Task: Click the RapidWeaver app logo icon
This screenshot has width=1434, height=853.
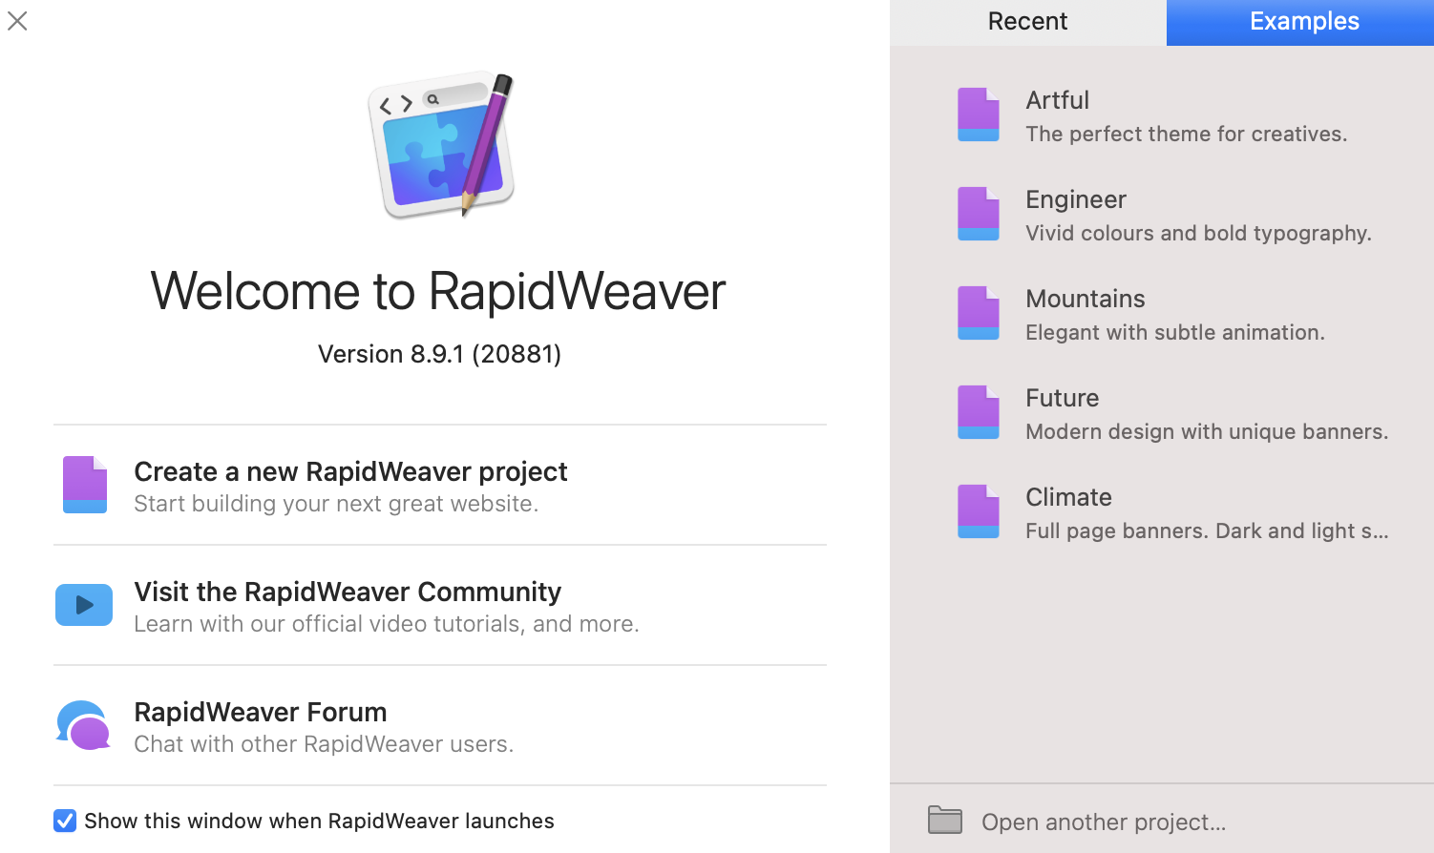Action: coord(441,144)
